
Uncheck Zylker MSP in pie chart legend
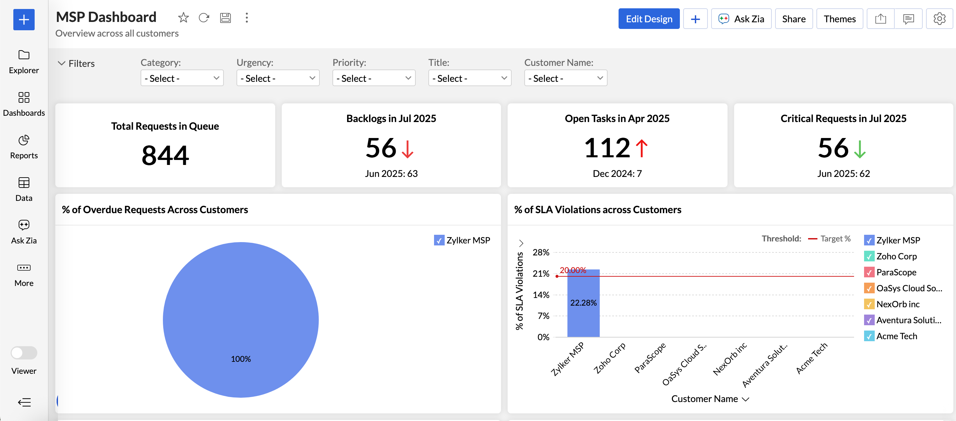439,240
